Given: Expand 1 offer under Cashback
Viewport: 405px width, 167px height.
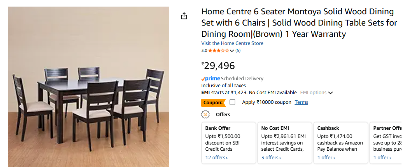Looking at the screenshot, I should click(326, 157).
